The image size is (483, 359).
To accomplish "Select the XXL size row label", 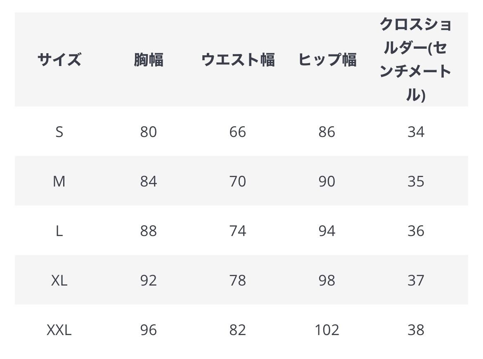I will coord(59,330).
